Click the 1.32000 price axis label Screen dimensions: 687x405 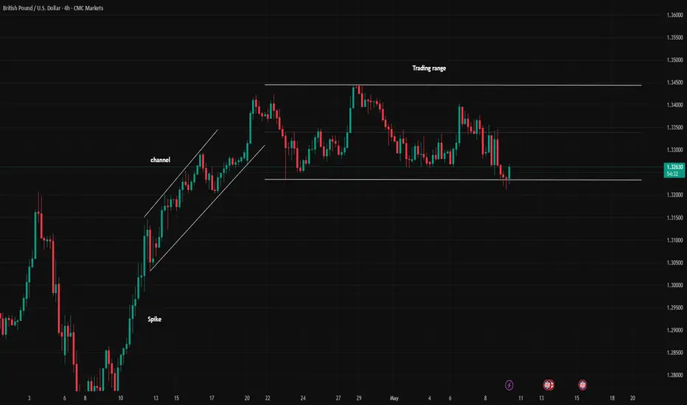674,195
